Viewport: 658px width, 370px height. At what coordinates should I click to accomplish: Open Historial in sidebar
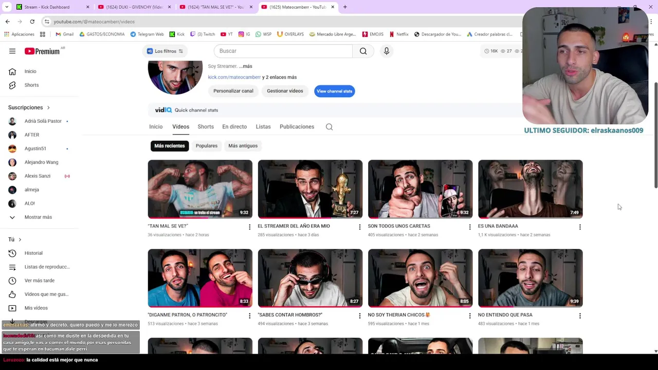33,253
